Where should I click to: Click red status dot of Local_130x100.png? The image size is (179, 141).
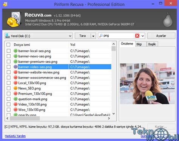coord(15,83)
